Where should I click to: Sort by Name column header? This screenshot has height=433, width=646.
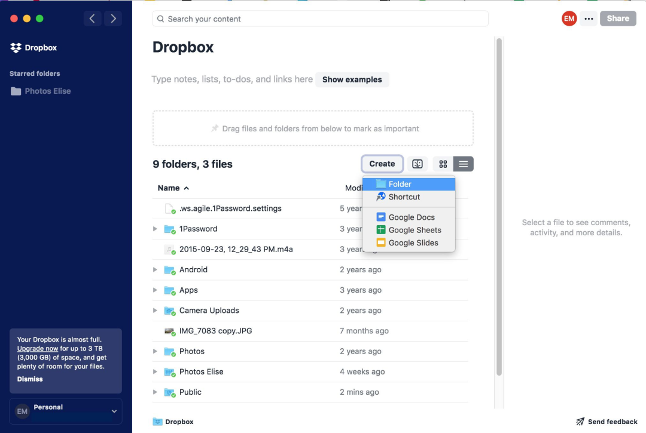(x=173, y=188)
